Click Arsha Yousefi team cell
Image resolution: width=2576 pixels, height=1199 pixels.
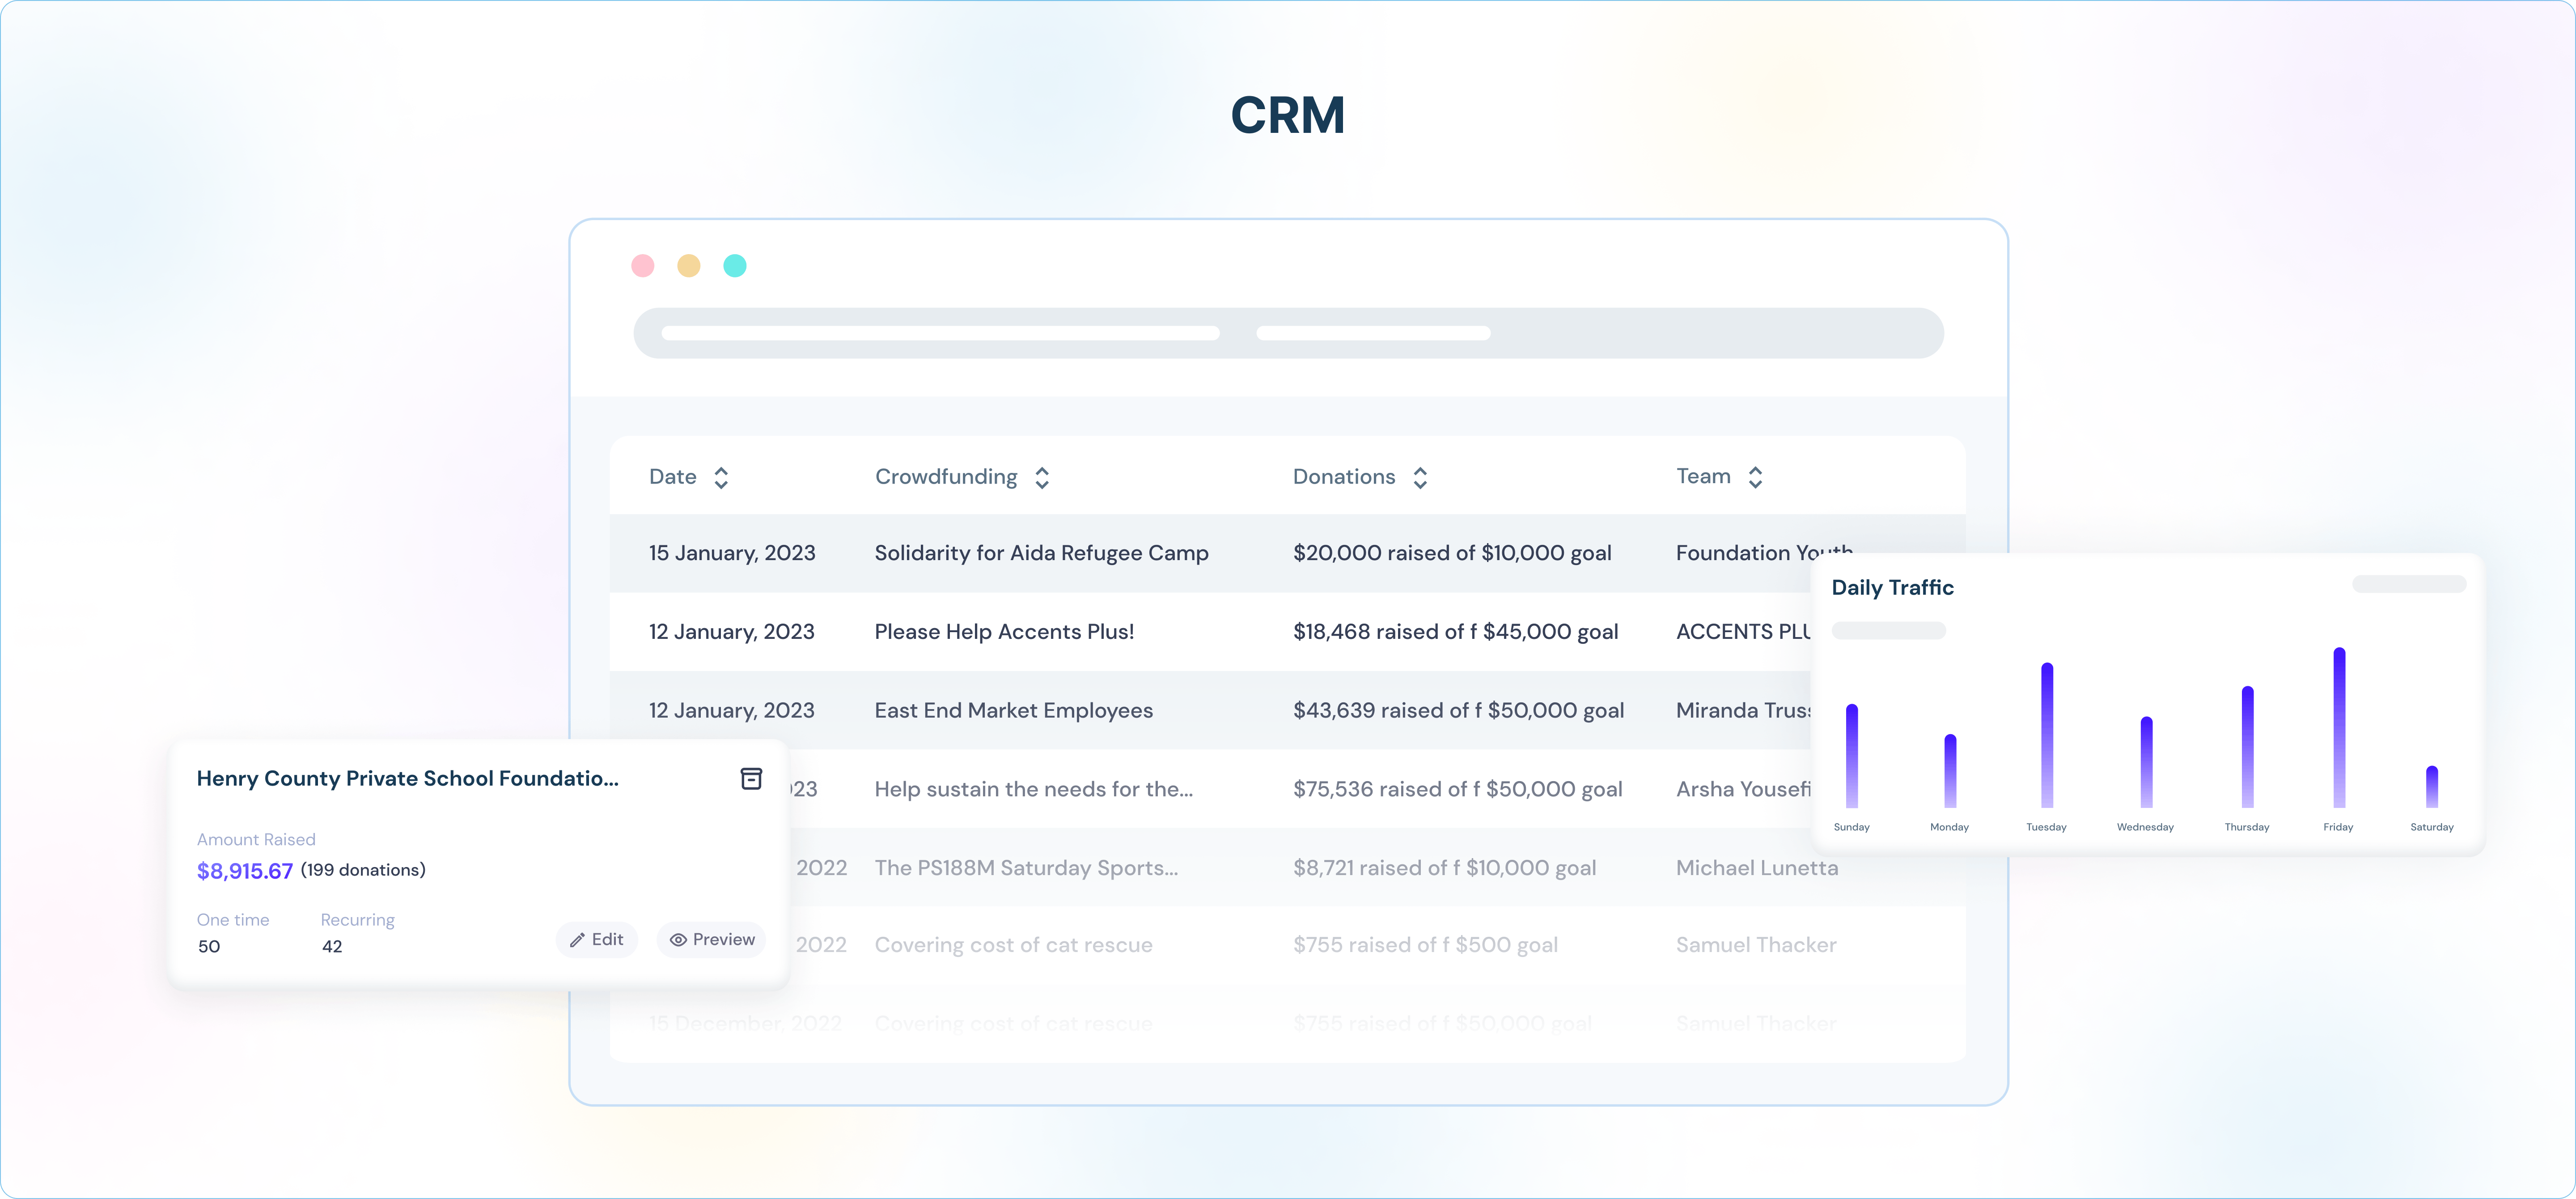click(x=1743, y=790)
